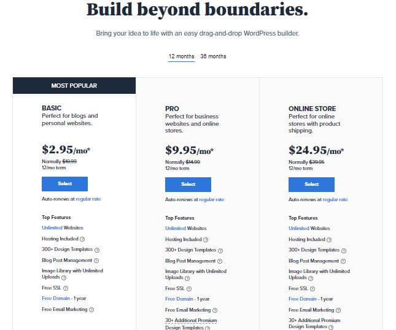This screenshot has width=396, height=330.
Task: Click info icon next to Pro Free SSL
Action: click(188, 288)
